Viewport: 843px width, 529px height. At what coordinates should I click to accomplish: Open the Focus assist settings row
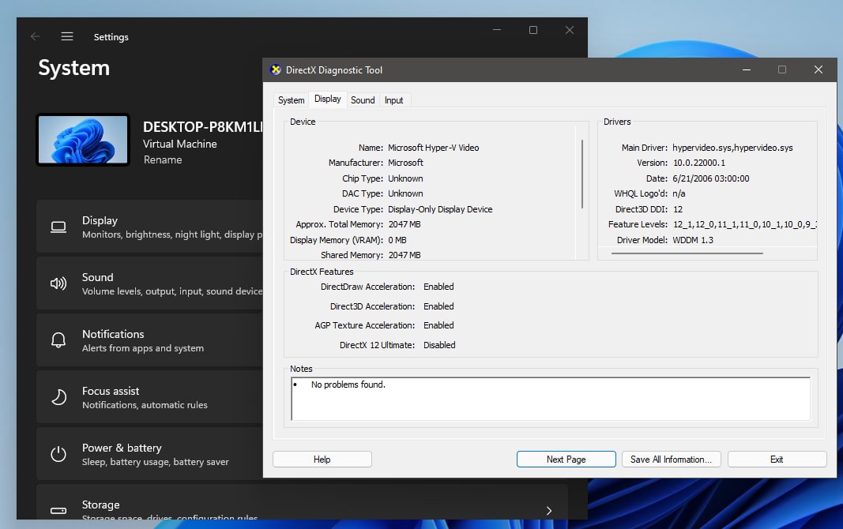pos(150,397)
